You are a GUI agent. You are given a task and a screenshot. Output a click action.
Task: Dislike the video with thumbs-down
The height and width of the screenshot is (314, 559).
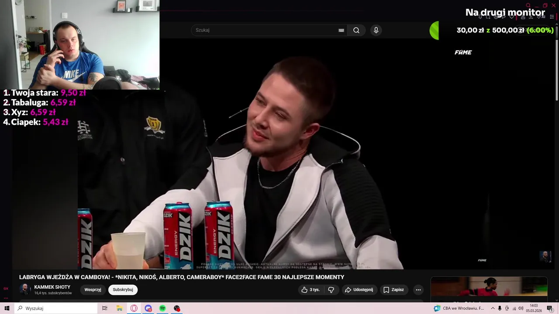(x=331, y=290)
